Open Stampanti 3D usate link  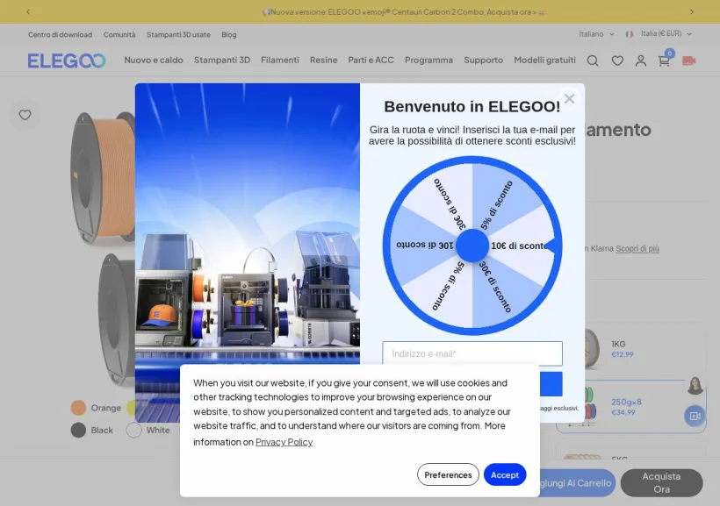(x=178, y=34)
